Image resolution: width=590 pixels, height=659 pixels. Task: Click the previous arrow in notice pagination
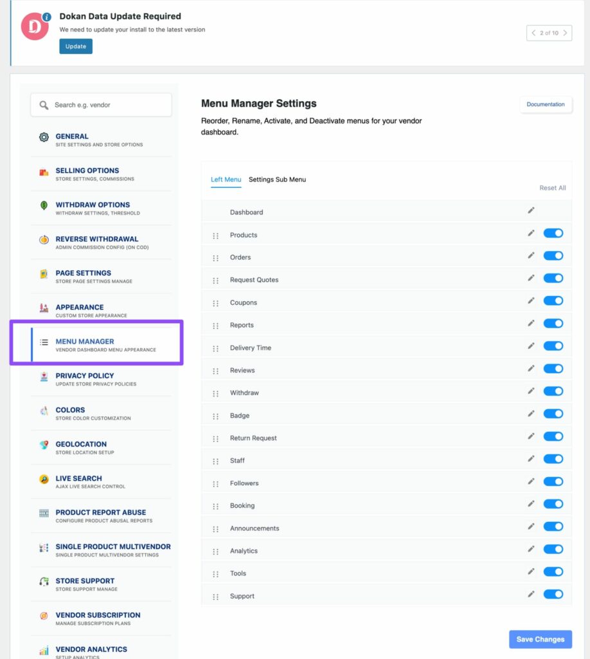coord(533,33)
